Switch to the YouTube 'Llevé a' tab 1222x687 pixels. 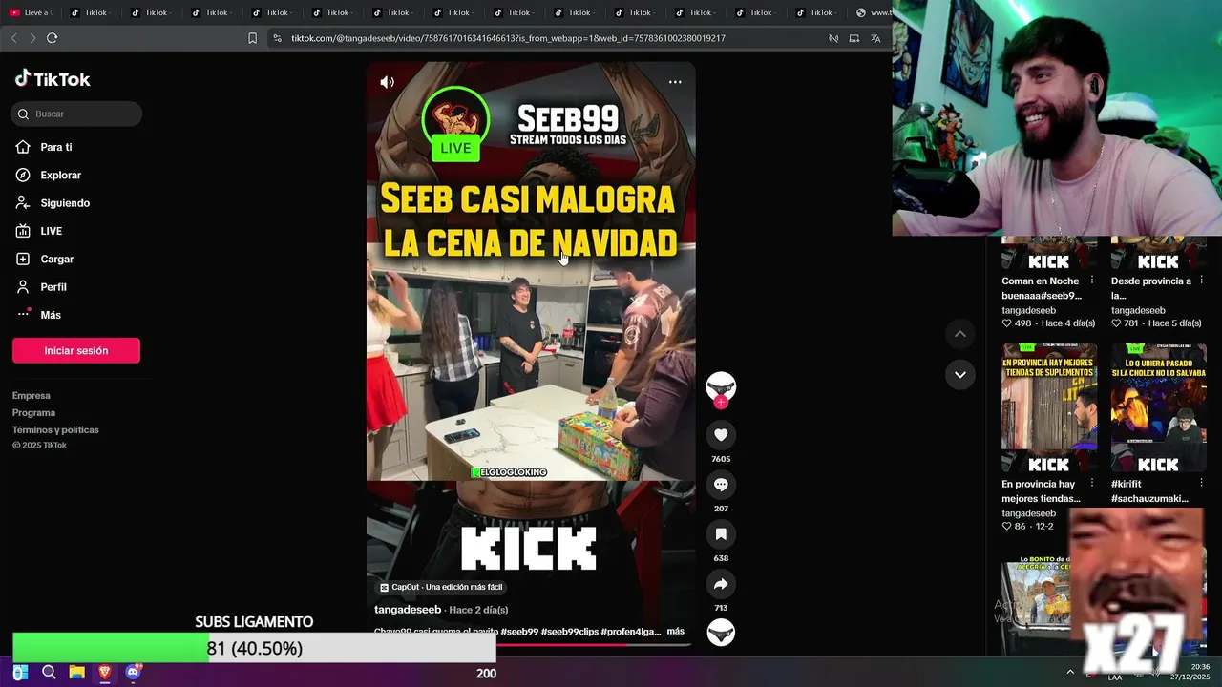pyautogui.click(x=31, y=12)
